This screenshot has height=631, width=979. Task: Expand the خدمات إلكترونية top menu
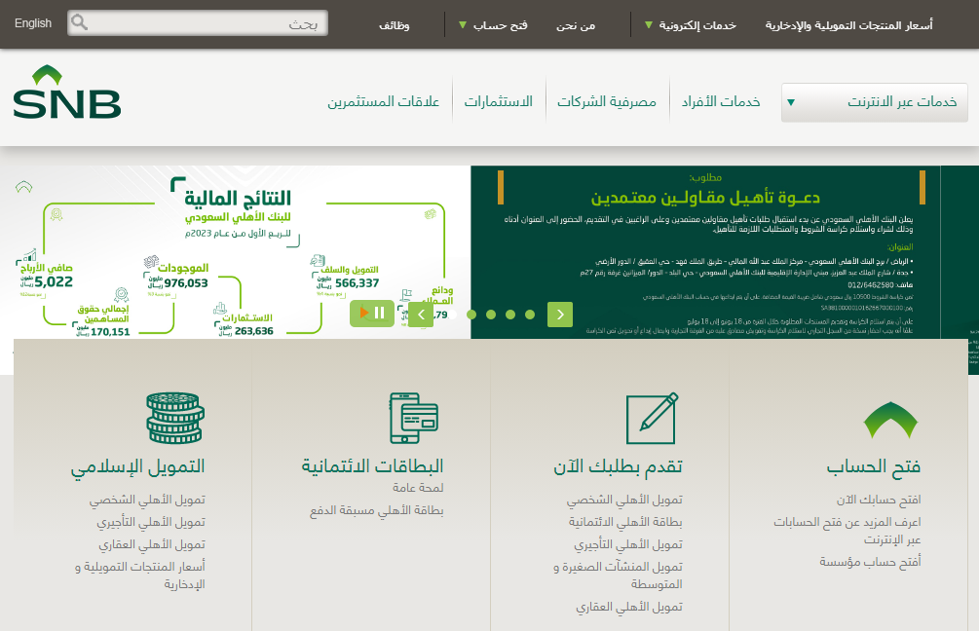690,25
